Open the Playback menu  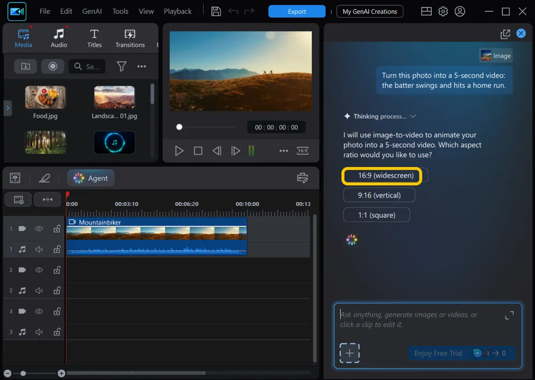coord(178,11)
